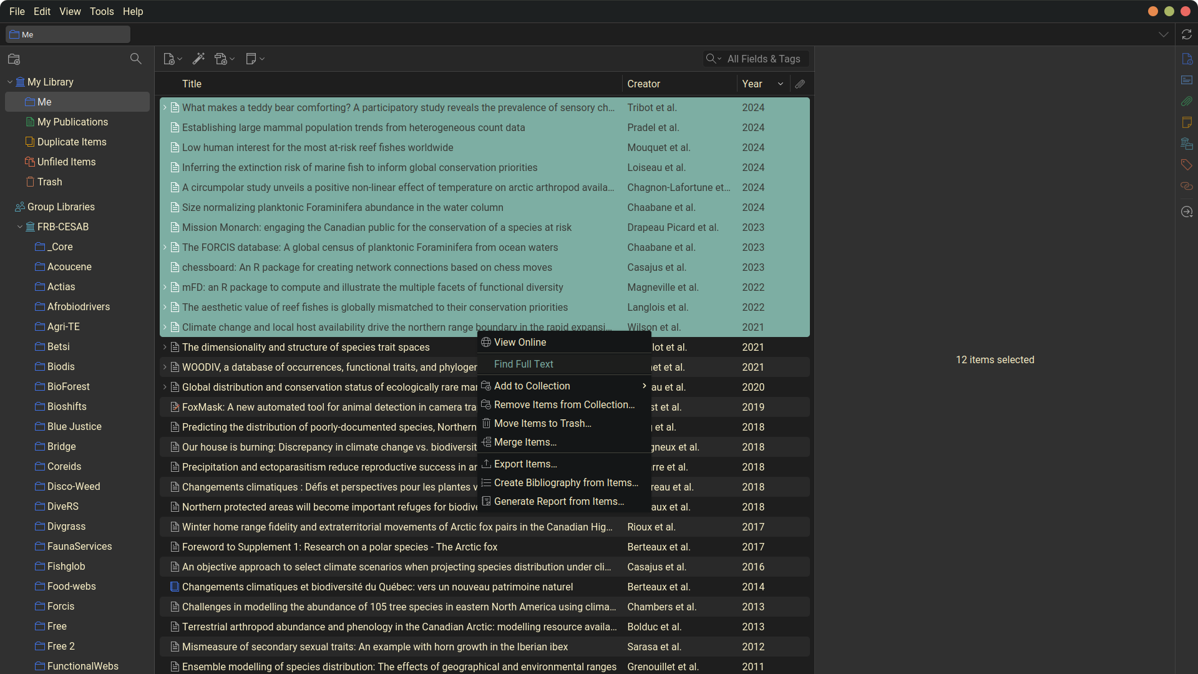Collapse the FRB-CESAB group library
Image resolution: width=1198 pixels, height=674 pixels.
coord(20,227)
